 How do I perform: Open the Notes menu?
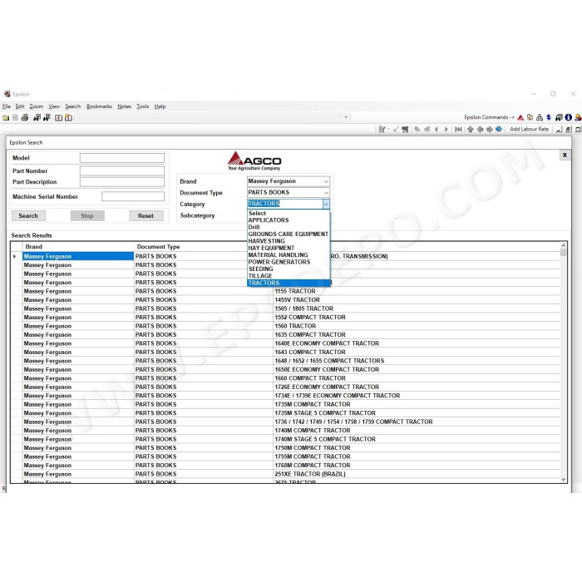[x=125, y=106]
